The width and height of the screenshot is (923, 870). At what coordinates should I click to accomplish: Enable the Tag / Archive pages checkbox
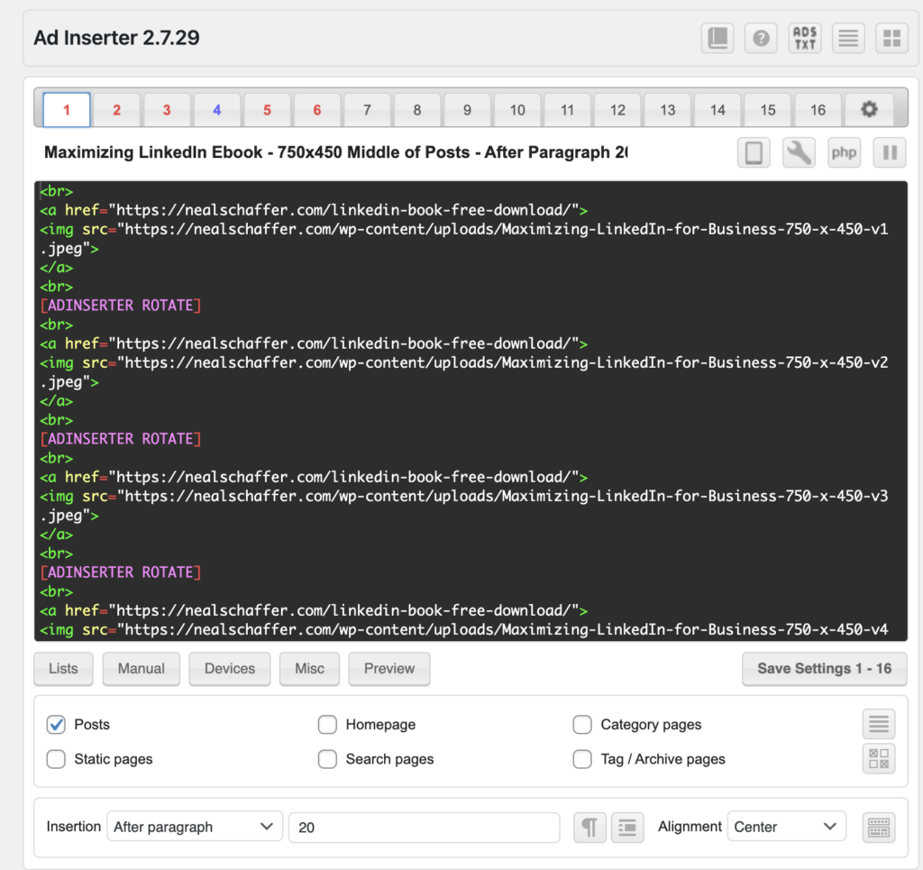point(582,759)
